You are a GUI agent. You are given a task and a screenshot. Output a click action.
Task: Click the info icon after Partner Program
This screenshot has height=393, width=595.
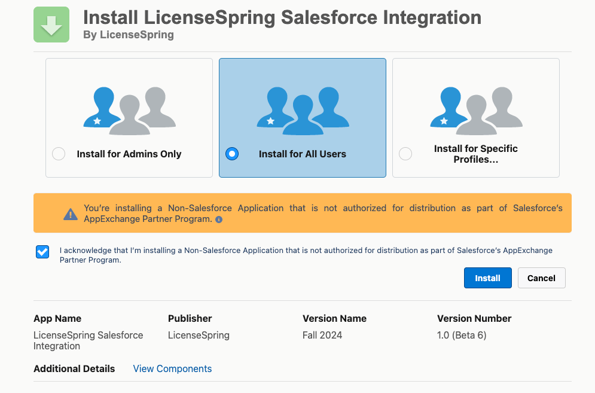pyautogui.click(x=219, y=220)
